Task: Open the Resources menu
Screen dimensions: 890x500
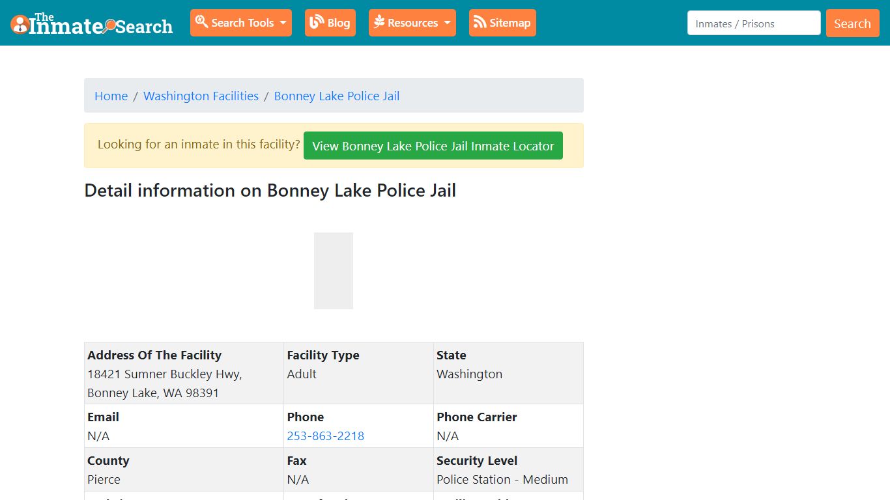Action: pyautogui.click(x=412, y=23)
